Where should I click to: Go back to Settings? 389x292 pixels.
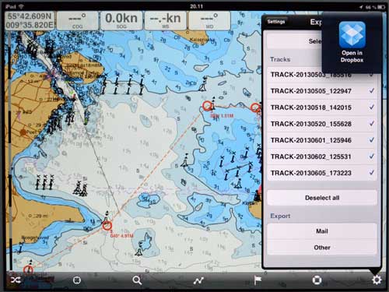coord(276,22)
